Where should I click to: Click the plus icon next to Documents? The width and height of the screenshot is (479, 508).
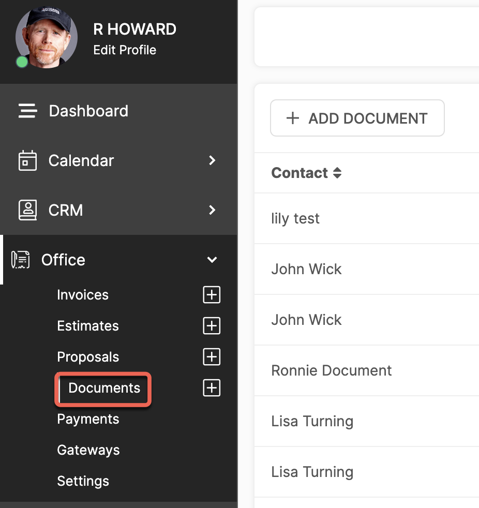(212, 388)
